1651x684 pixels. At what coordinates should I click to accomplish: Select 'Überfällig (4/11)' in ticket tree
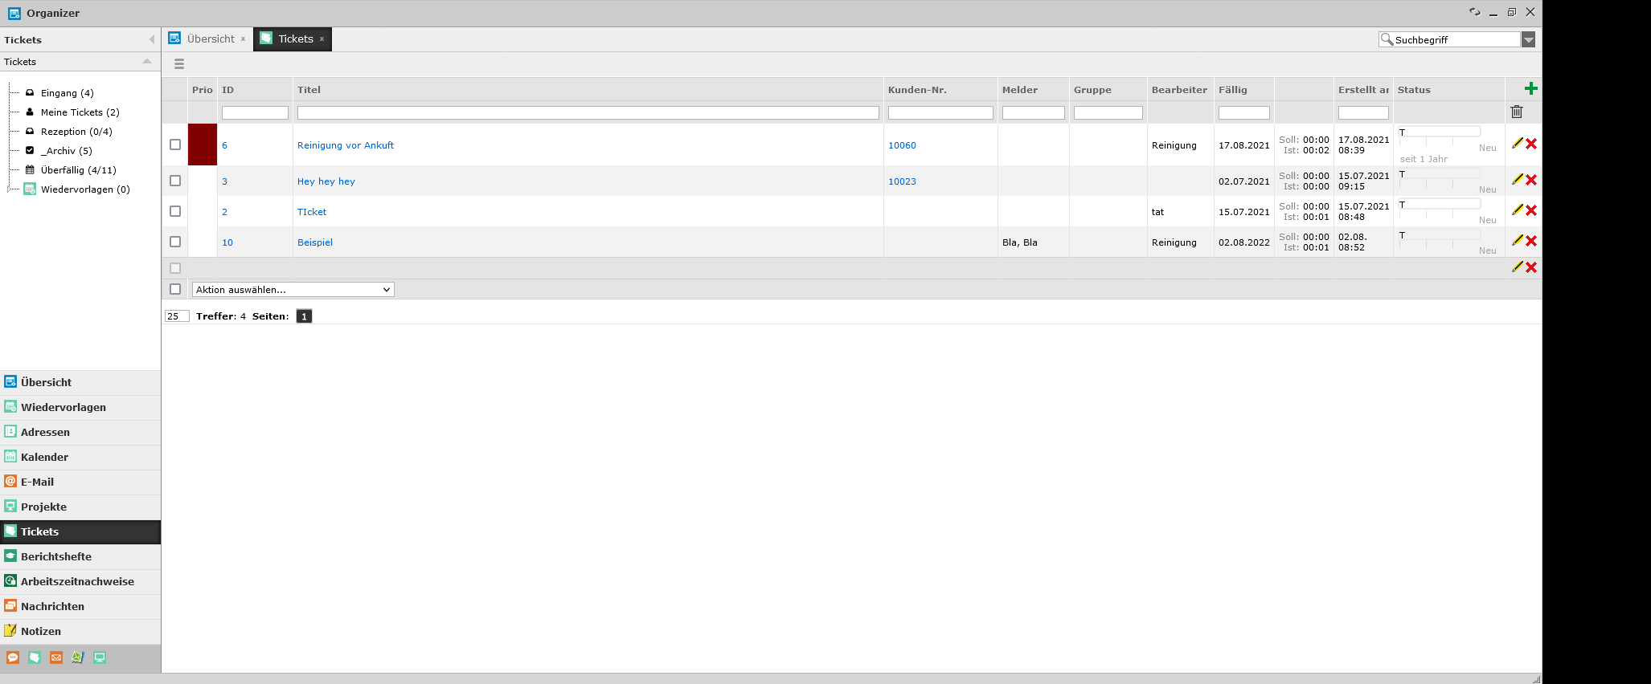coord(78,170)
